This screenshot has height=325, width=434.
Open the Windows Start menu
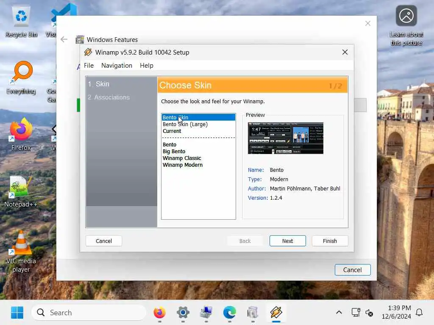tap(17, 313)
